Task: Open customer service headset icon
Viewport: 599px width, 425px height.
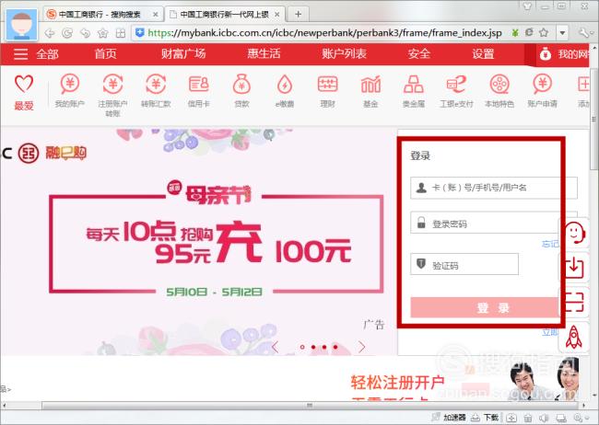Action: [574, 233]
